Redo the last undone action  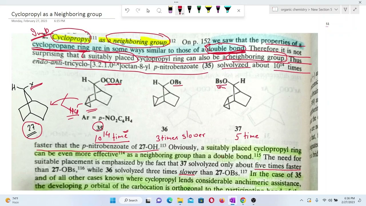click(x=138, y=11)
